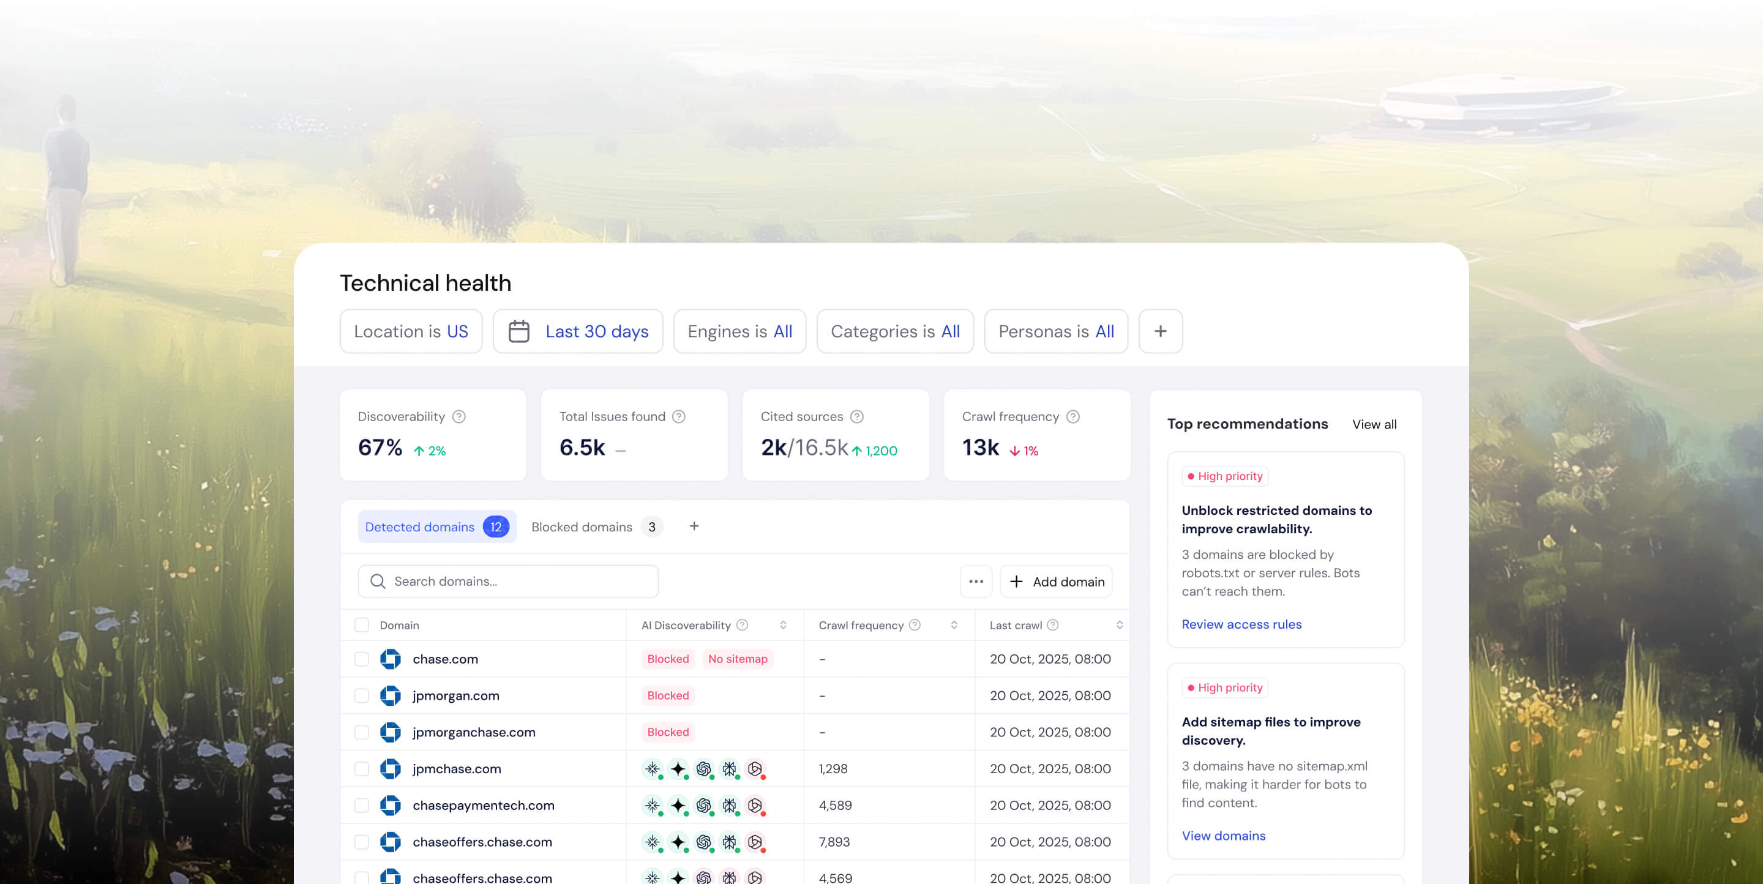
Task: Click the ChatGPT icon in jpmchase.com row
Action: point(703,768)
